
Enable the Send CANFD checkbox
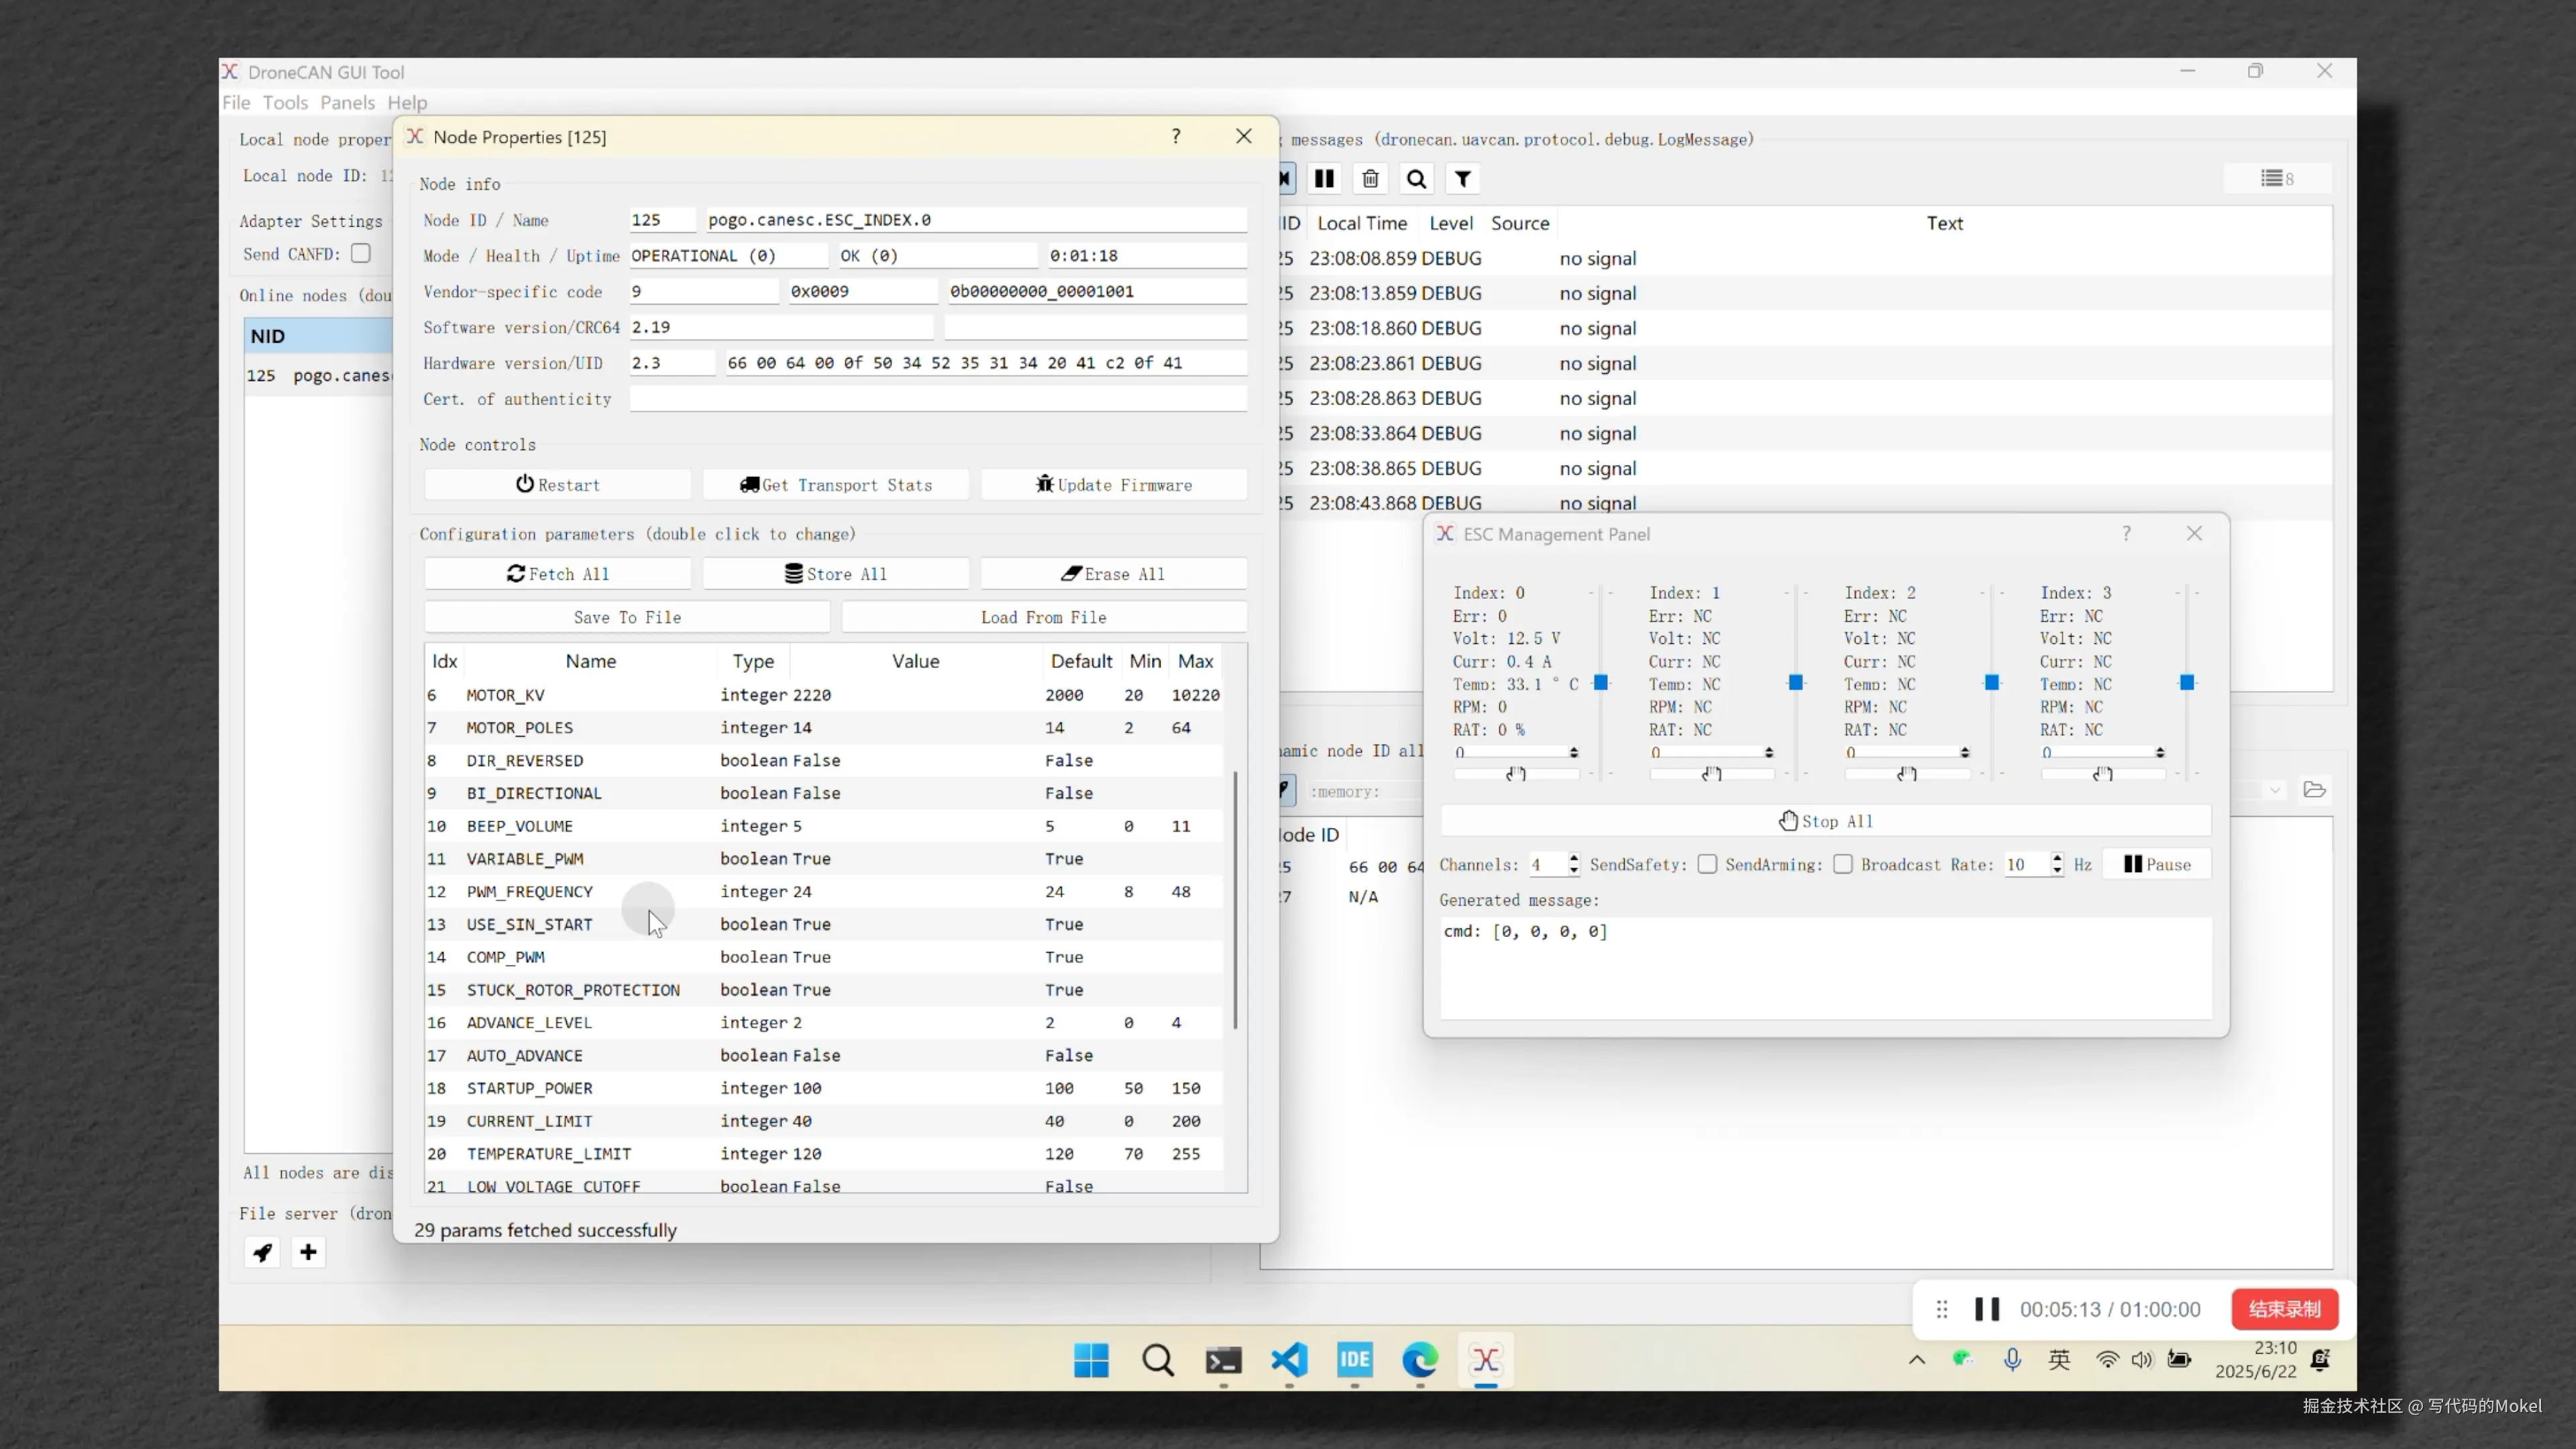point(361,254)
